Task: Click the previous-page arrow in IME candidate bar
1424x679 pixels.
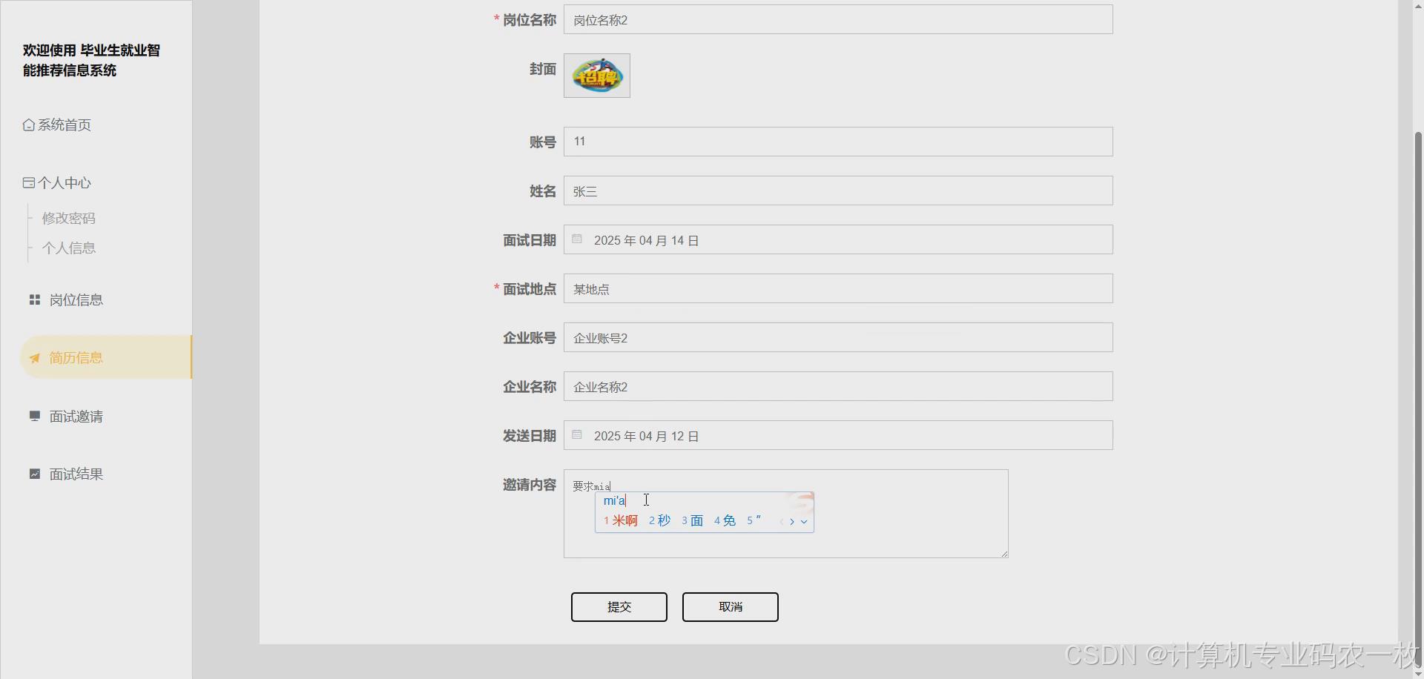Action: (x=781, y=521)
